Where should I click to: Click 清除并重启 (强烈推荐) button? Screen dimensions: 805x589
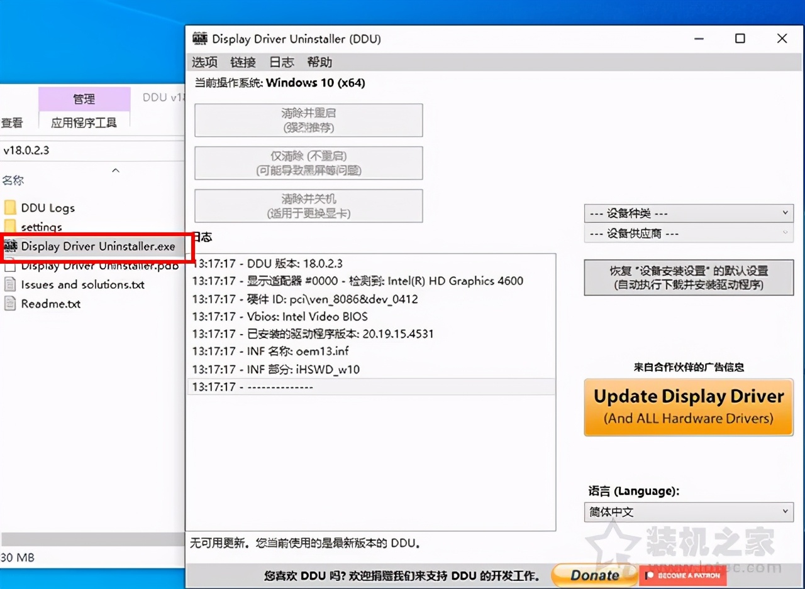click(308, 120)
